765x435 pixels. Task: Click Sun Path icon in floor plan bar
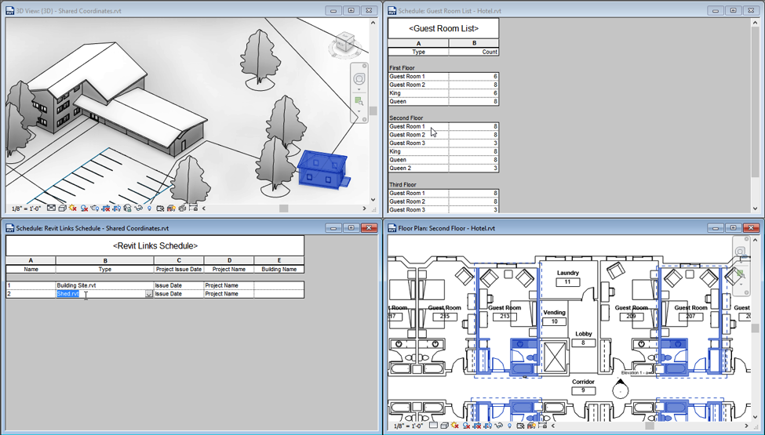pyautogui.click(x=455, y=426)
